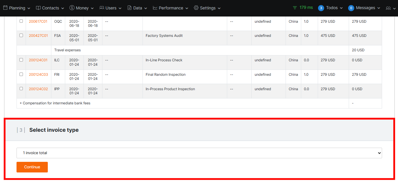The height and width of the screenshot is (186, 398).
Task: Click the Contacts book icon
Action: [38, 8]
